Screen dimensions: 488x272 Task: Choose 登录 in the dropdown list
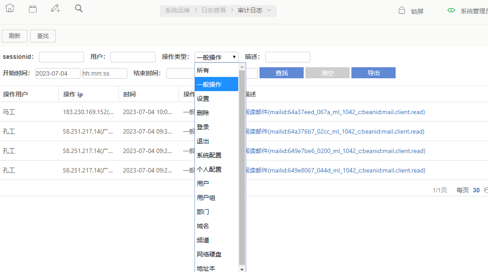203,127
